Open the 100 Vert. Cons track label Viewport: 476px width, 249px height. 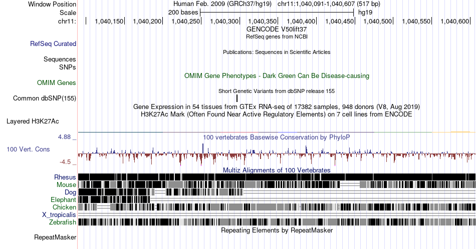[x=28, y=149]
